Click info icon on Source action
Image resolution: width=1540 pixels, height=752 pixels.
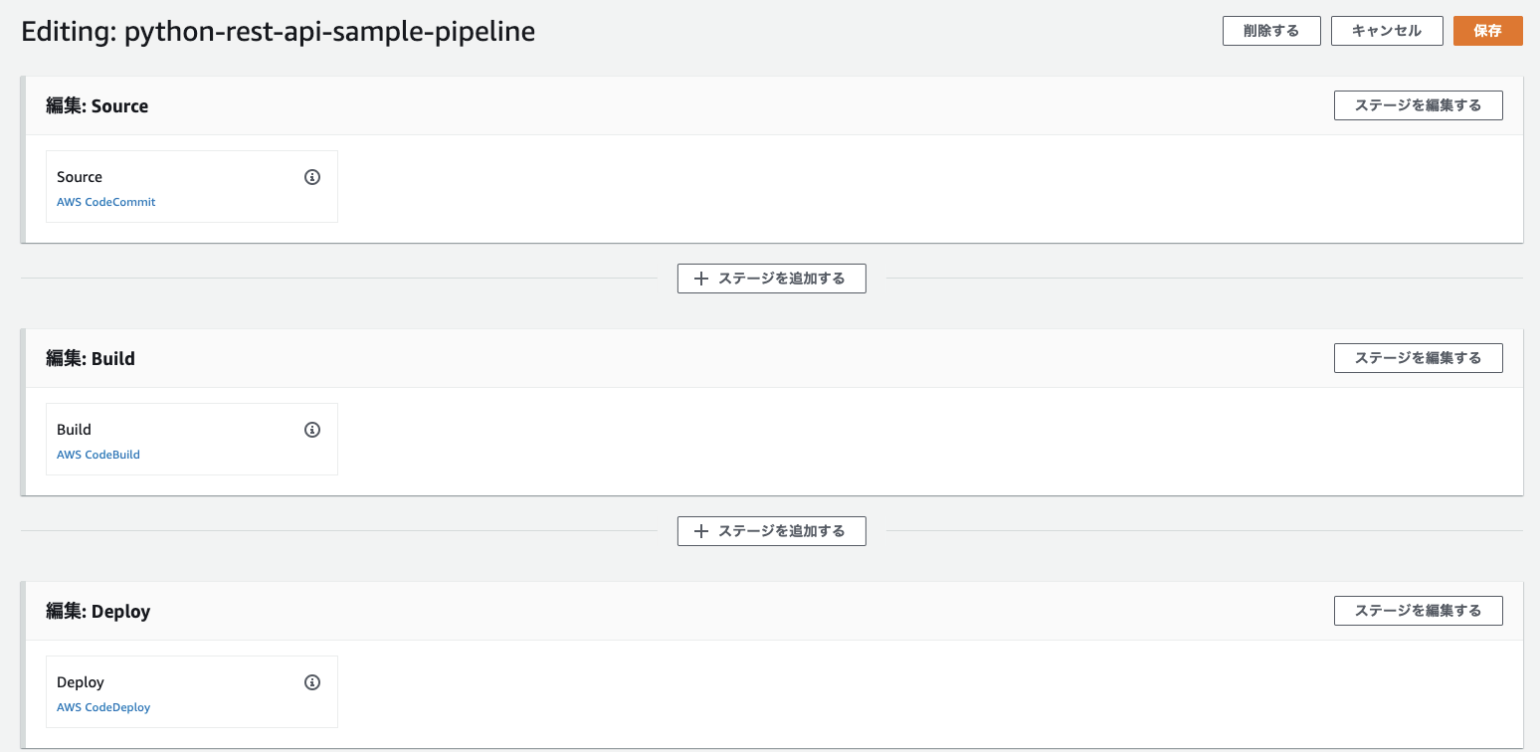tap(312, 177)
